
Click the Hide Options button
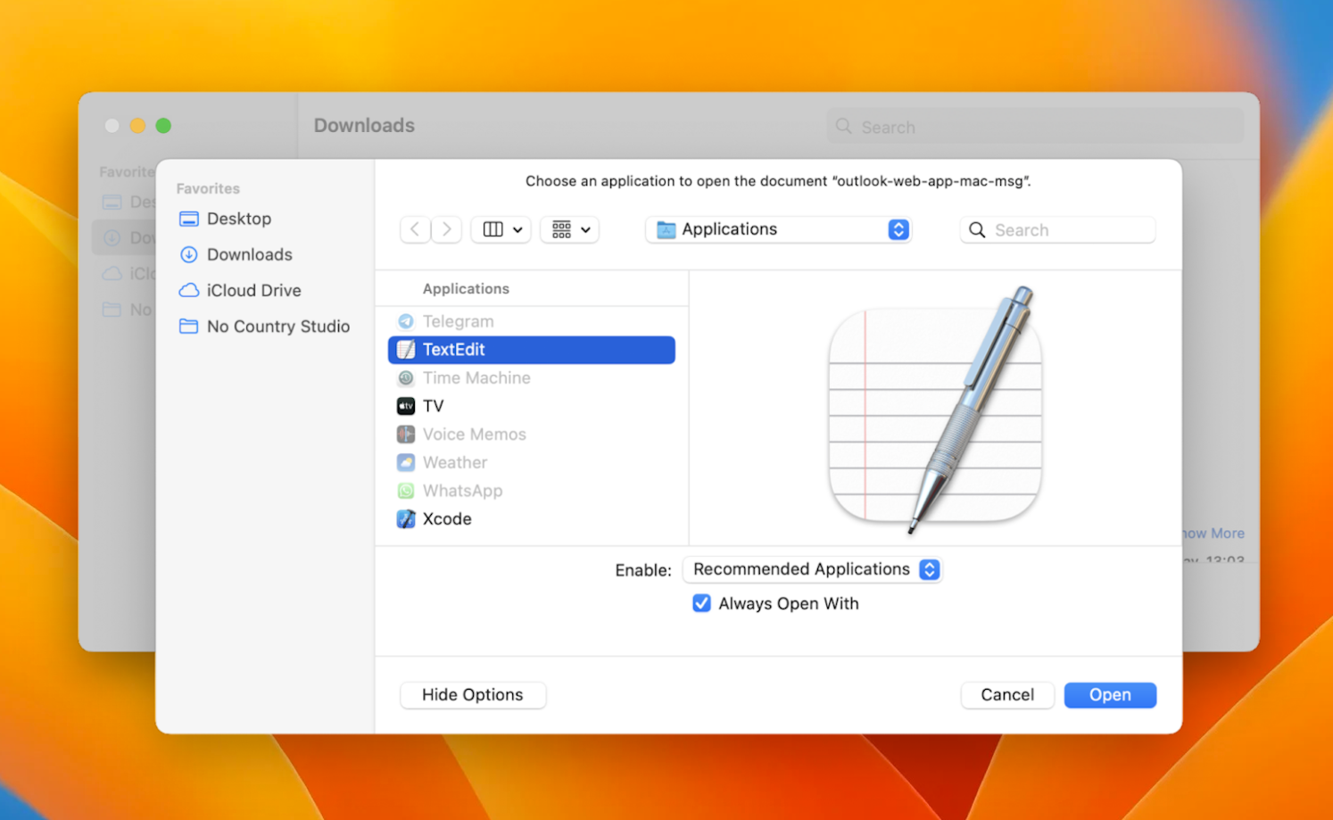pyautogui.click(x=473, y=695)
